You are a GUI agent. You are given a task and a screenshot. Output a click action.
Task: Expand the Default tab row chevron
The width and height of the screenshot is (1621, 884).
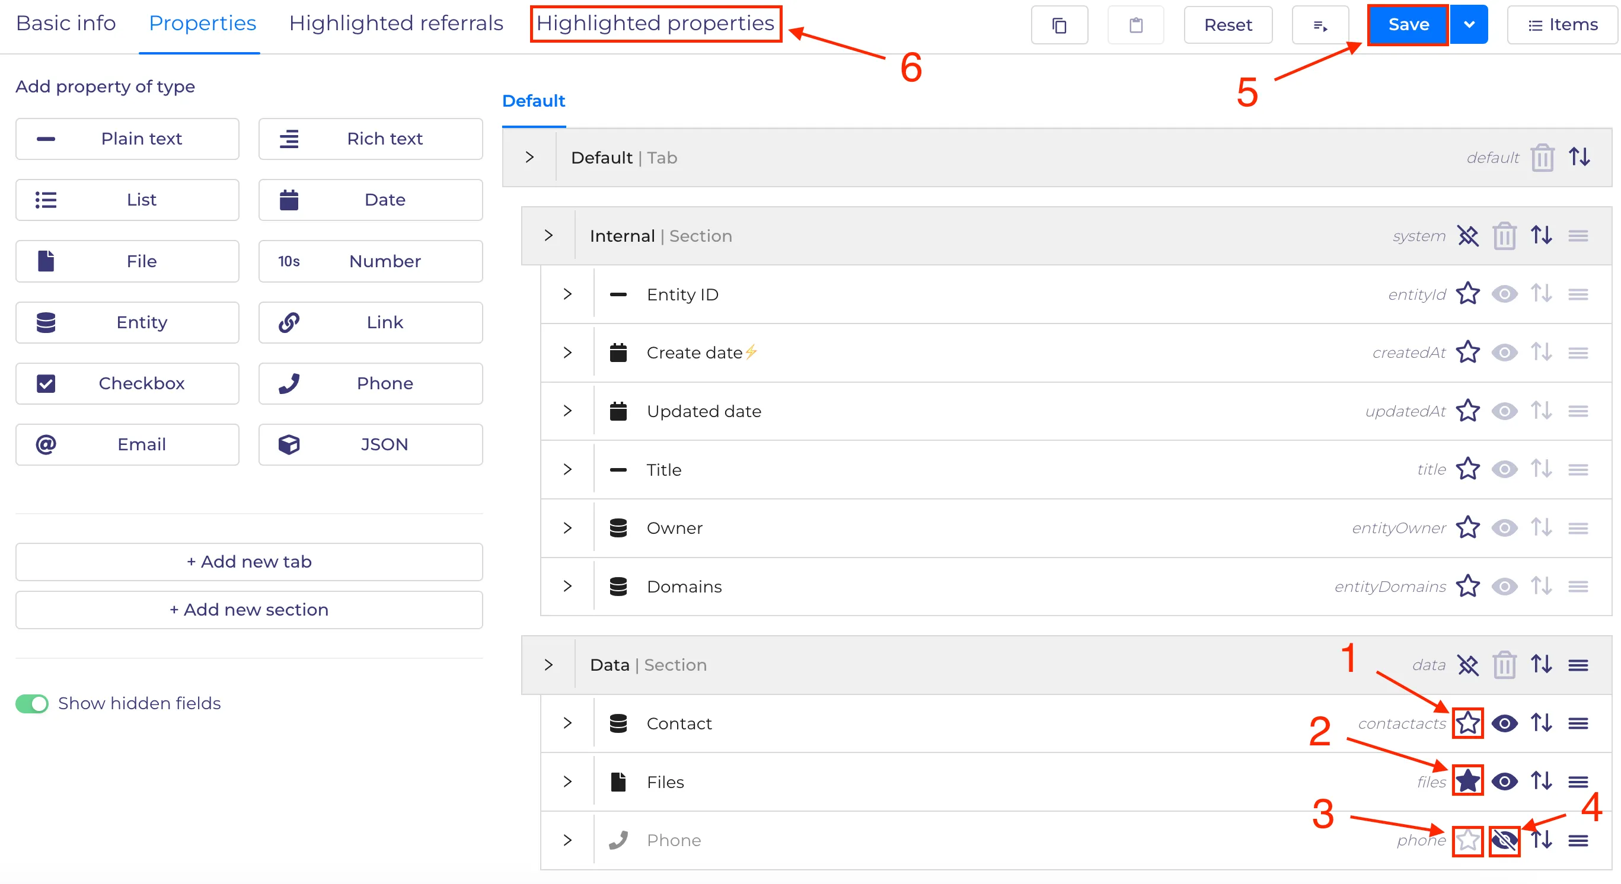pyautogui.click(x=529, y=157)
